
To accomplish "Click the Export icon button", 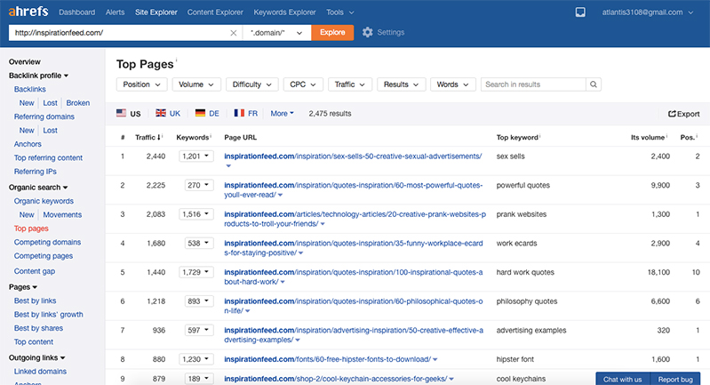I will click(683, 114).
